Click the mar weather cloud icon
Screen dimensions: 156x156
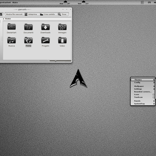66,2
